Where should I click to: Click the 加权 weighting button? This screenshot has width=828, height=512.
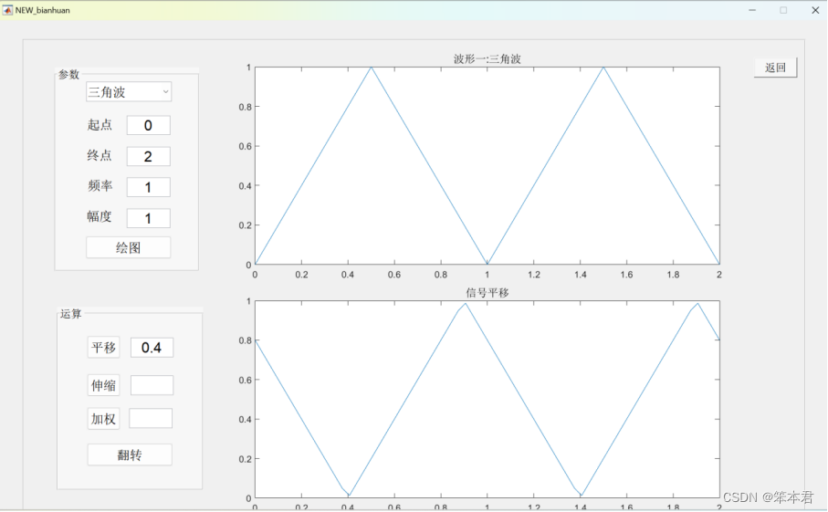tap(103, 419)
